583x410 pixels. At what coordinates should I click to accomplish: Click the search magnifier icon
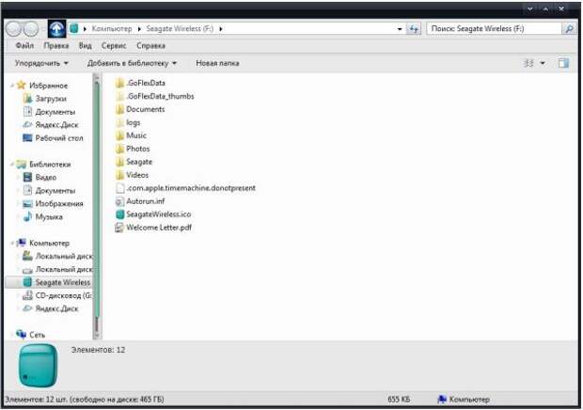(568, 29)
